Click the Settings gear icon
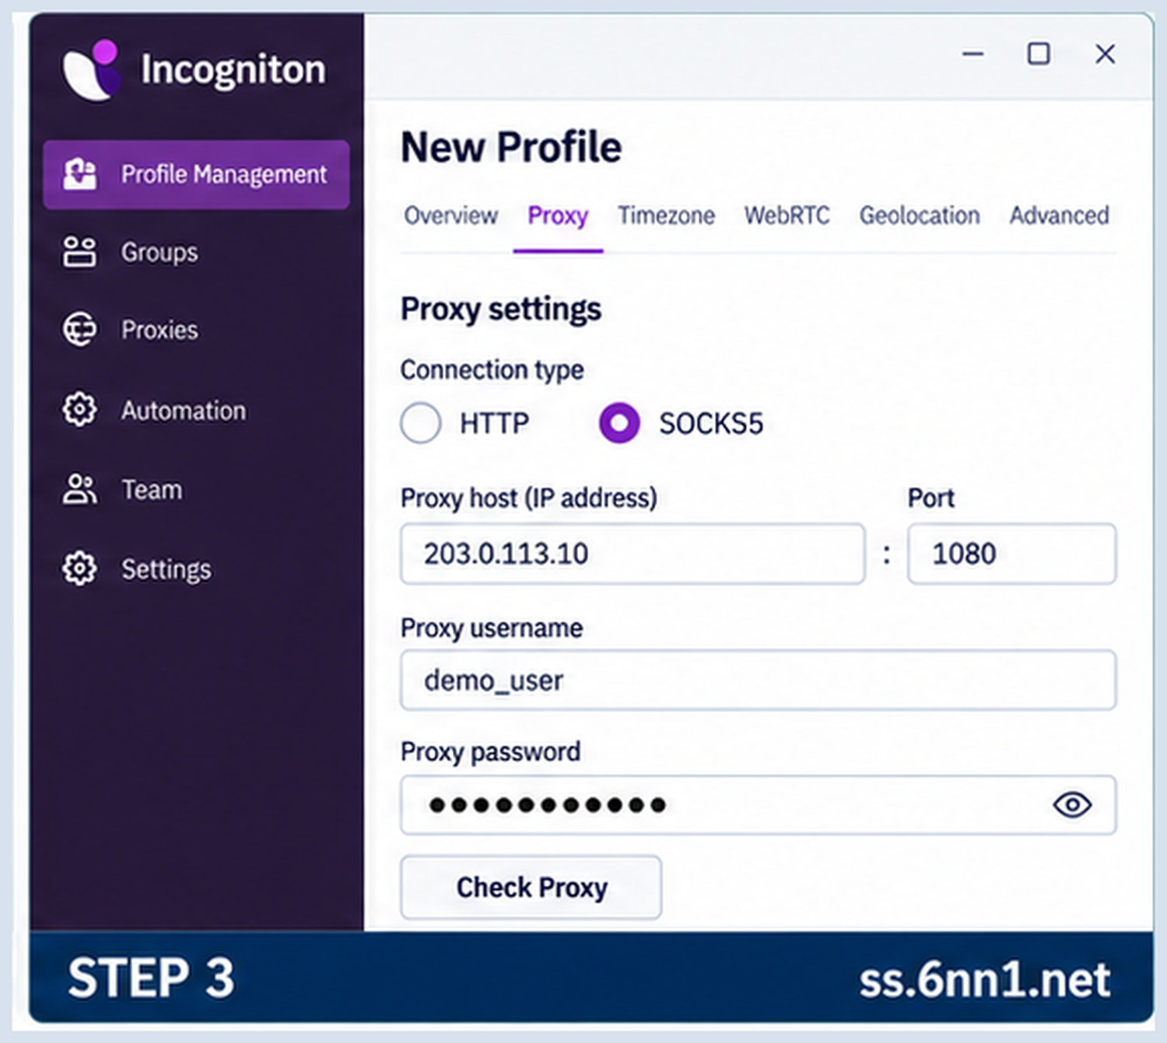Viewport: 1167px width, 1043px height. 79,569
